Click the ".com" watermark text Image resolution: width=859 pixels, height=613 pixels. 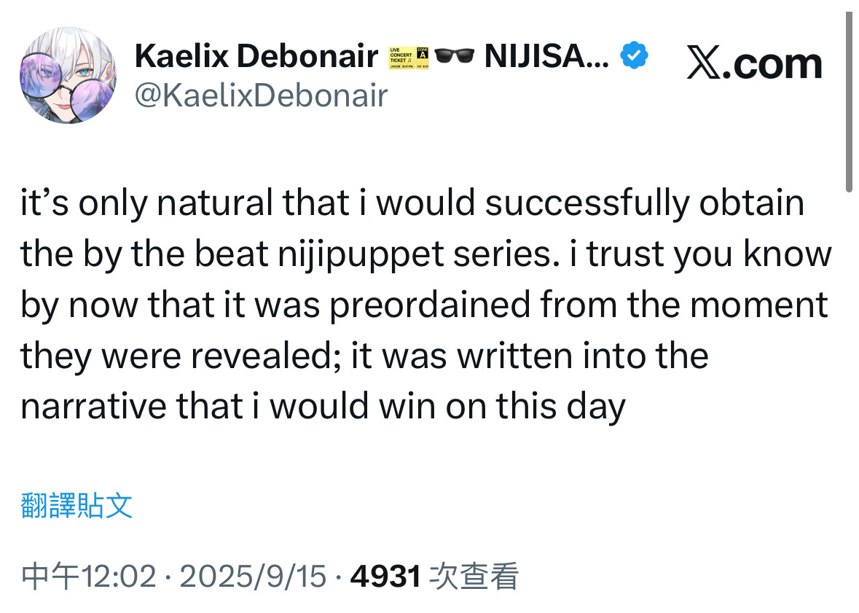point(777,64)
